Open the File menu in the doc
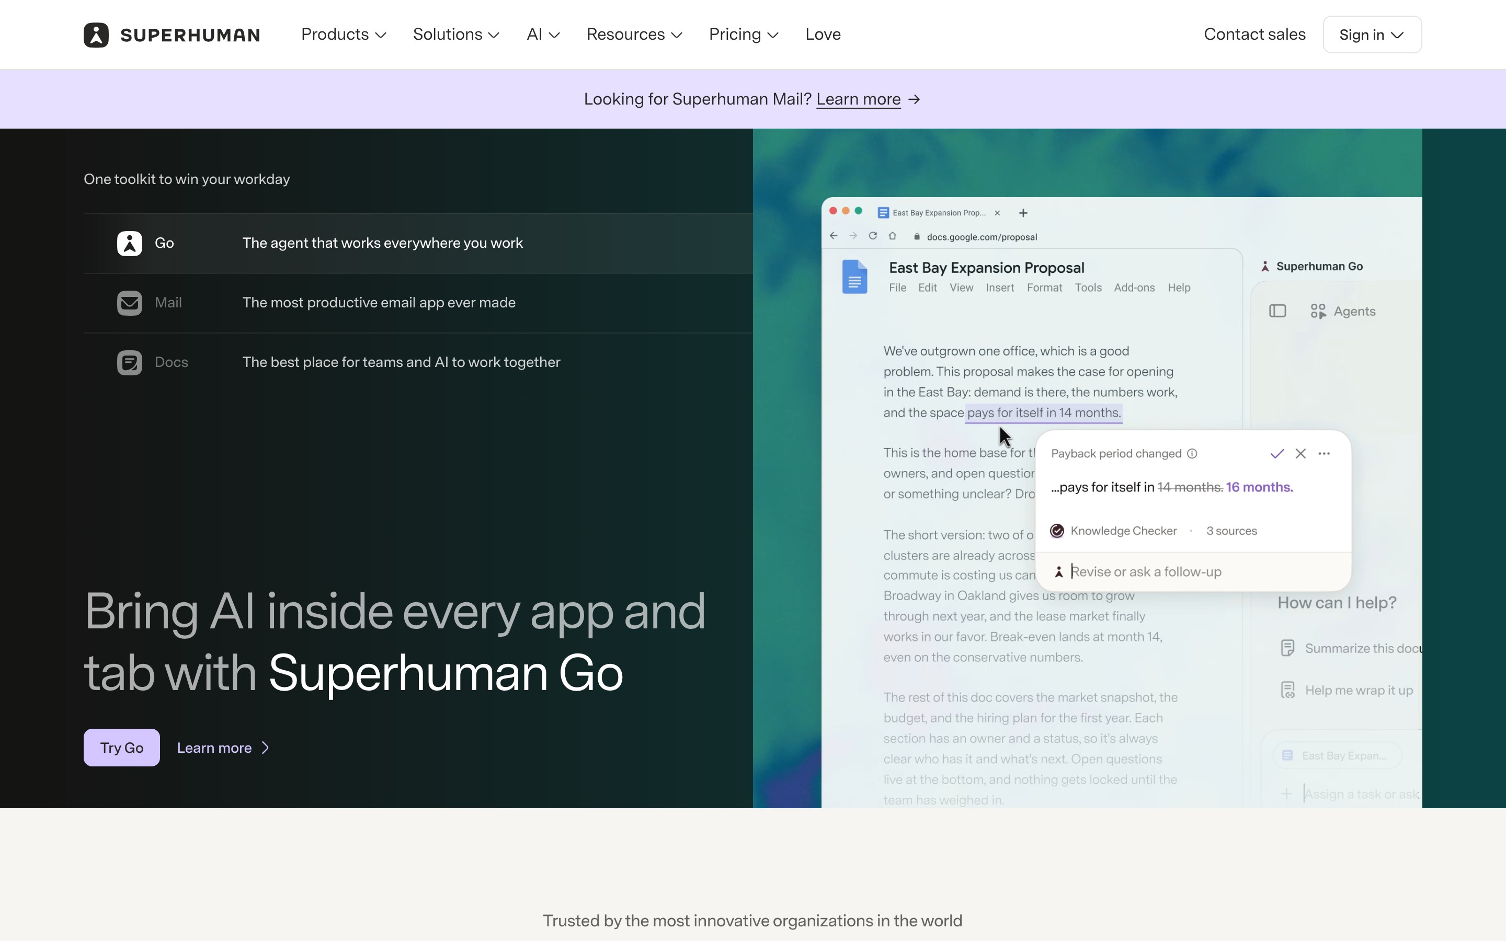The width and height of the screenshot is (1506, 941). point(897,288)
